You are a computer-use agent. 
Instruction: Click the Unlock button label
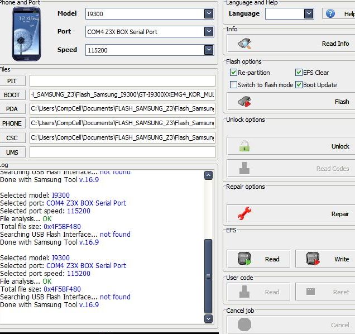point(340,146)
